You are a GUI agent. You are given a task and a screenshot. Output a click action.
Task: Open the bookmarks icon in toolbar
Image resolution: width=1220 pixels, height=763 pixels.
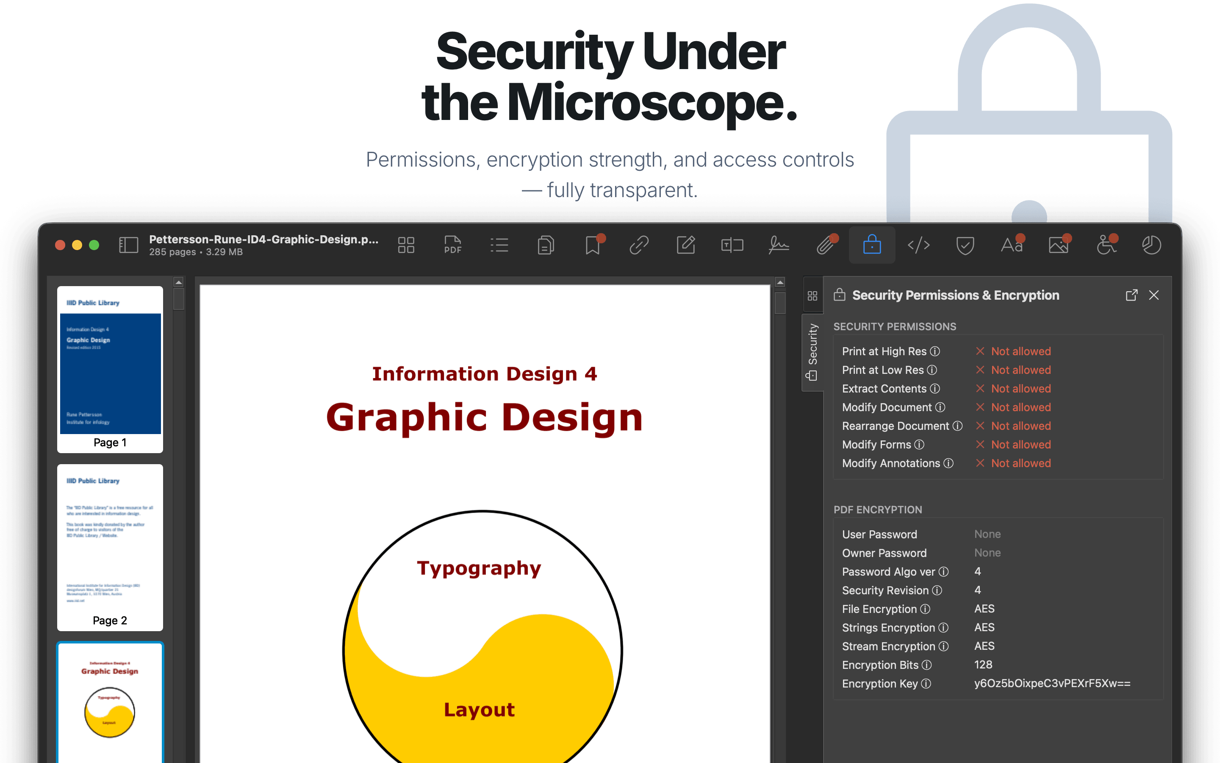coord(593,245)
